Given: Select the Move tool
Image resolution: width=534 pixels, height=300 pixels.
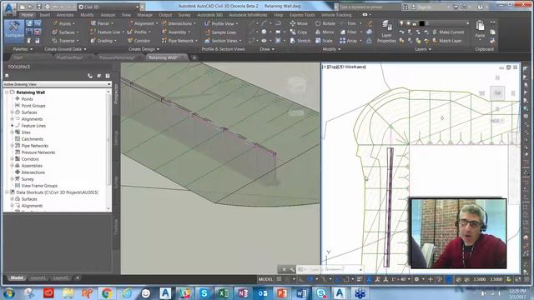Looking at the screenshot, I should (299, 23).
